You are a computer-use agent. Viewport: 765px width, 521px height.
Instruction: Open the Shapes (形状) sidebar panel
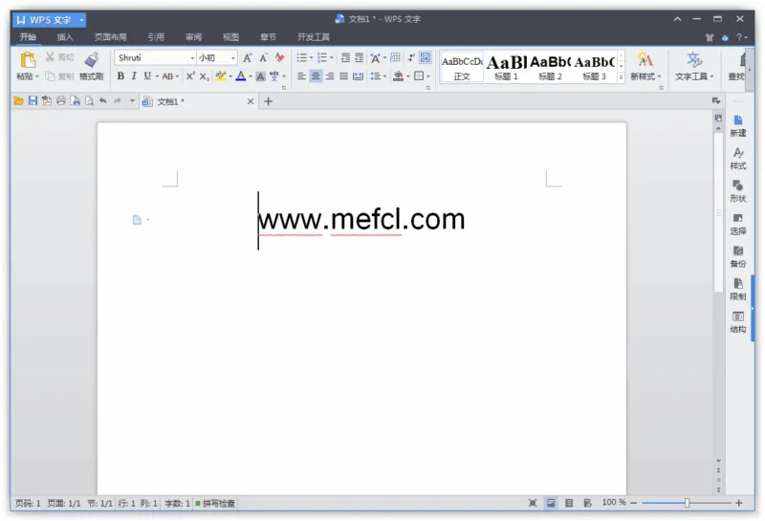[737, 191]
